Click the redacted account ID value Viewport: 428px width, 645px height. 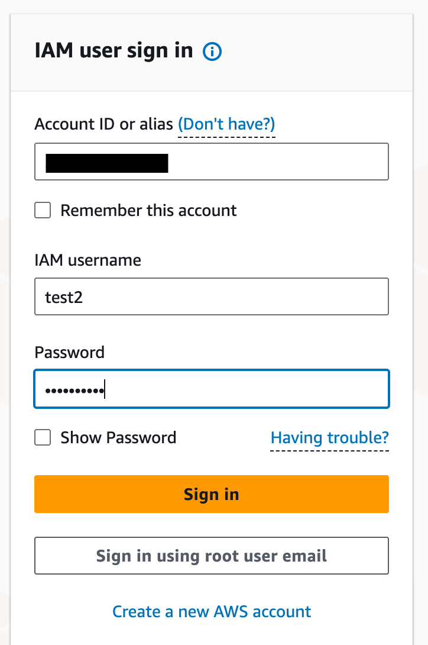pyautogui.click(x=107, y=163)
